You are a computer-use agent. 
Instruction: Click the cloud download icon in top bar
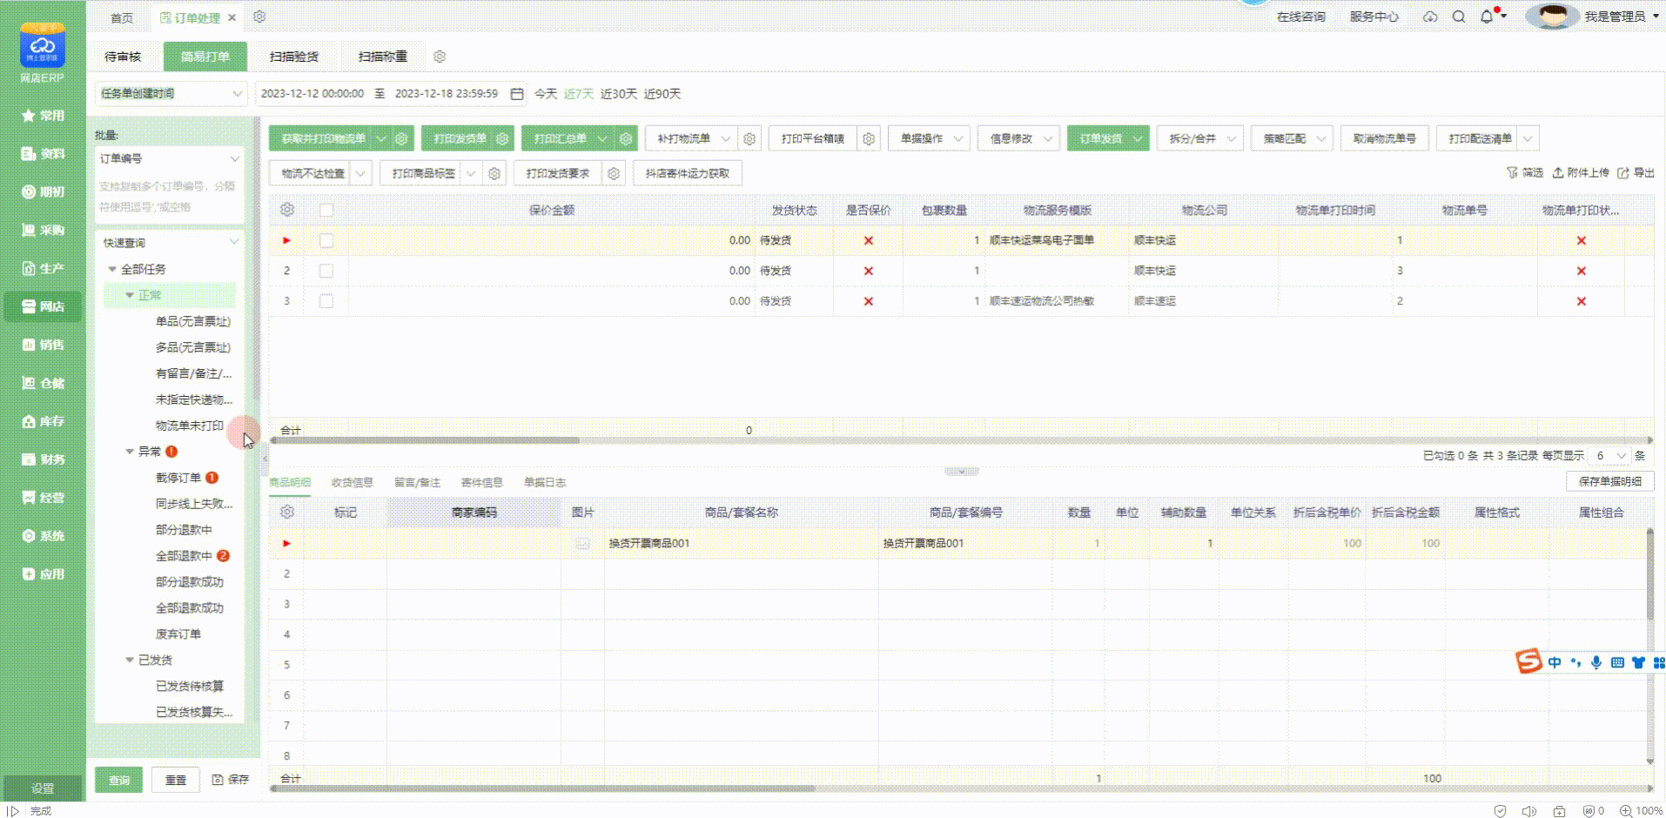pos(1430,17)
